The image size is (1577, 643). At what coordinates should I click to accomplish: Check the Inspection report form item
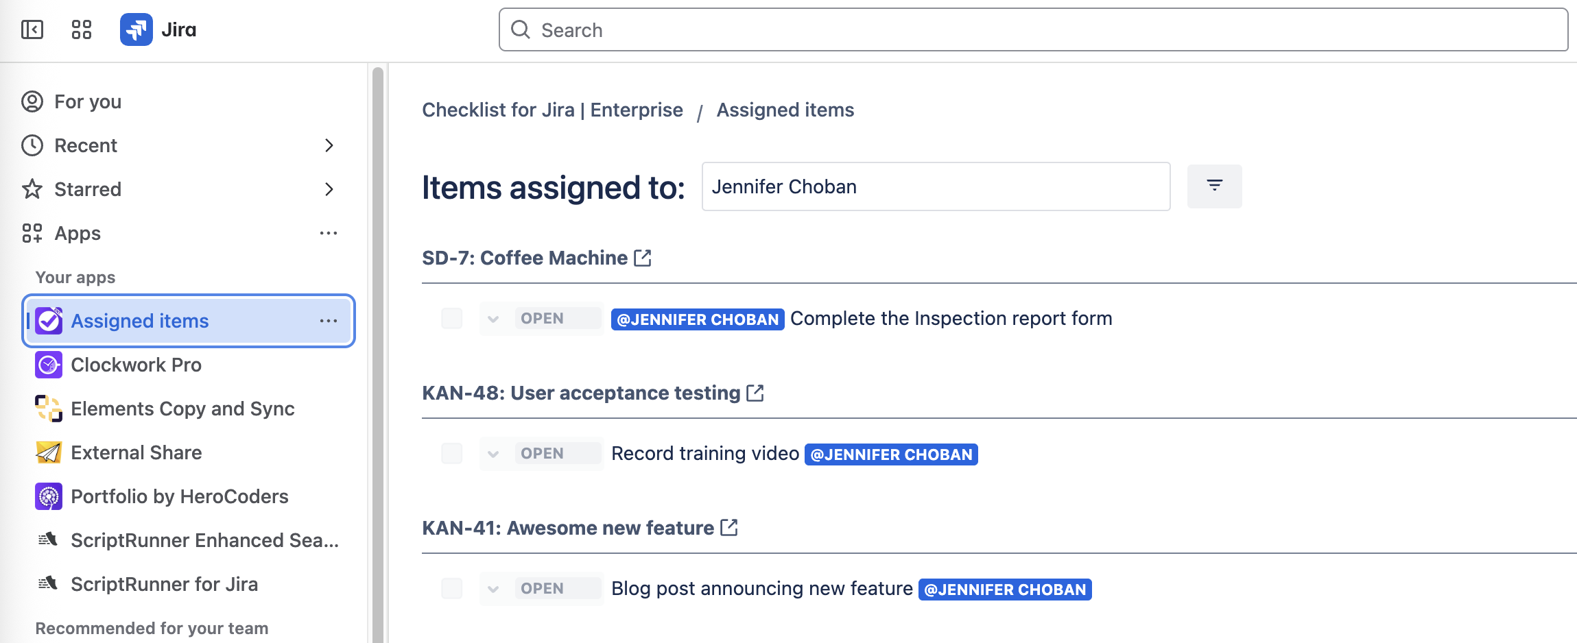(x=451, y=318)
